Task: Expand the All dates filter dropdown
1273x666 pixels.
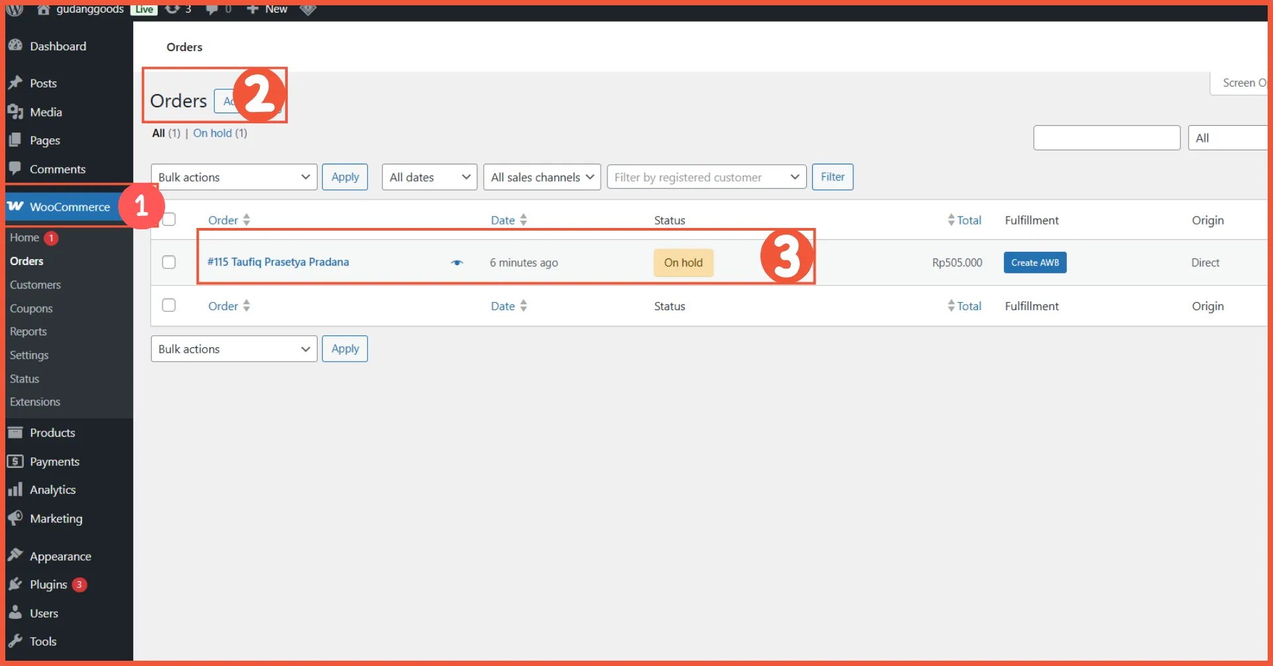Action: [429, 177]
